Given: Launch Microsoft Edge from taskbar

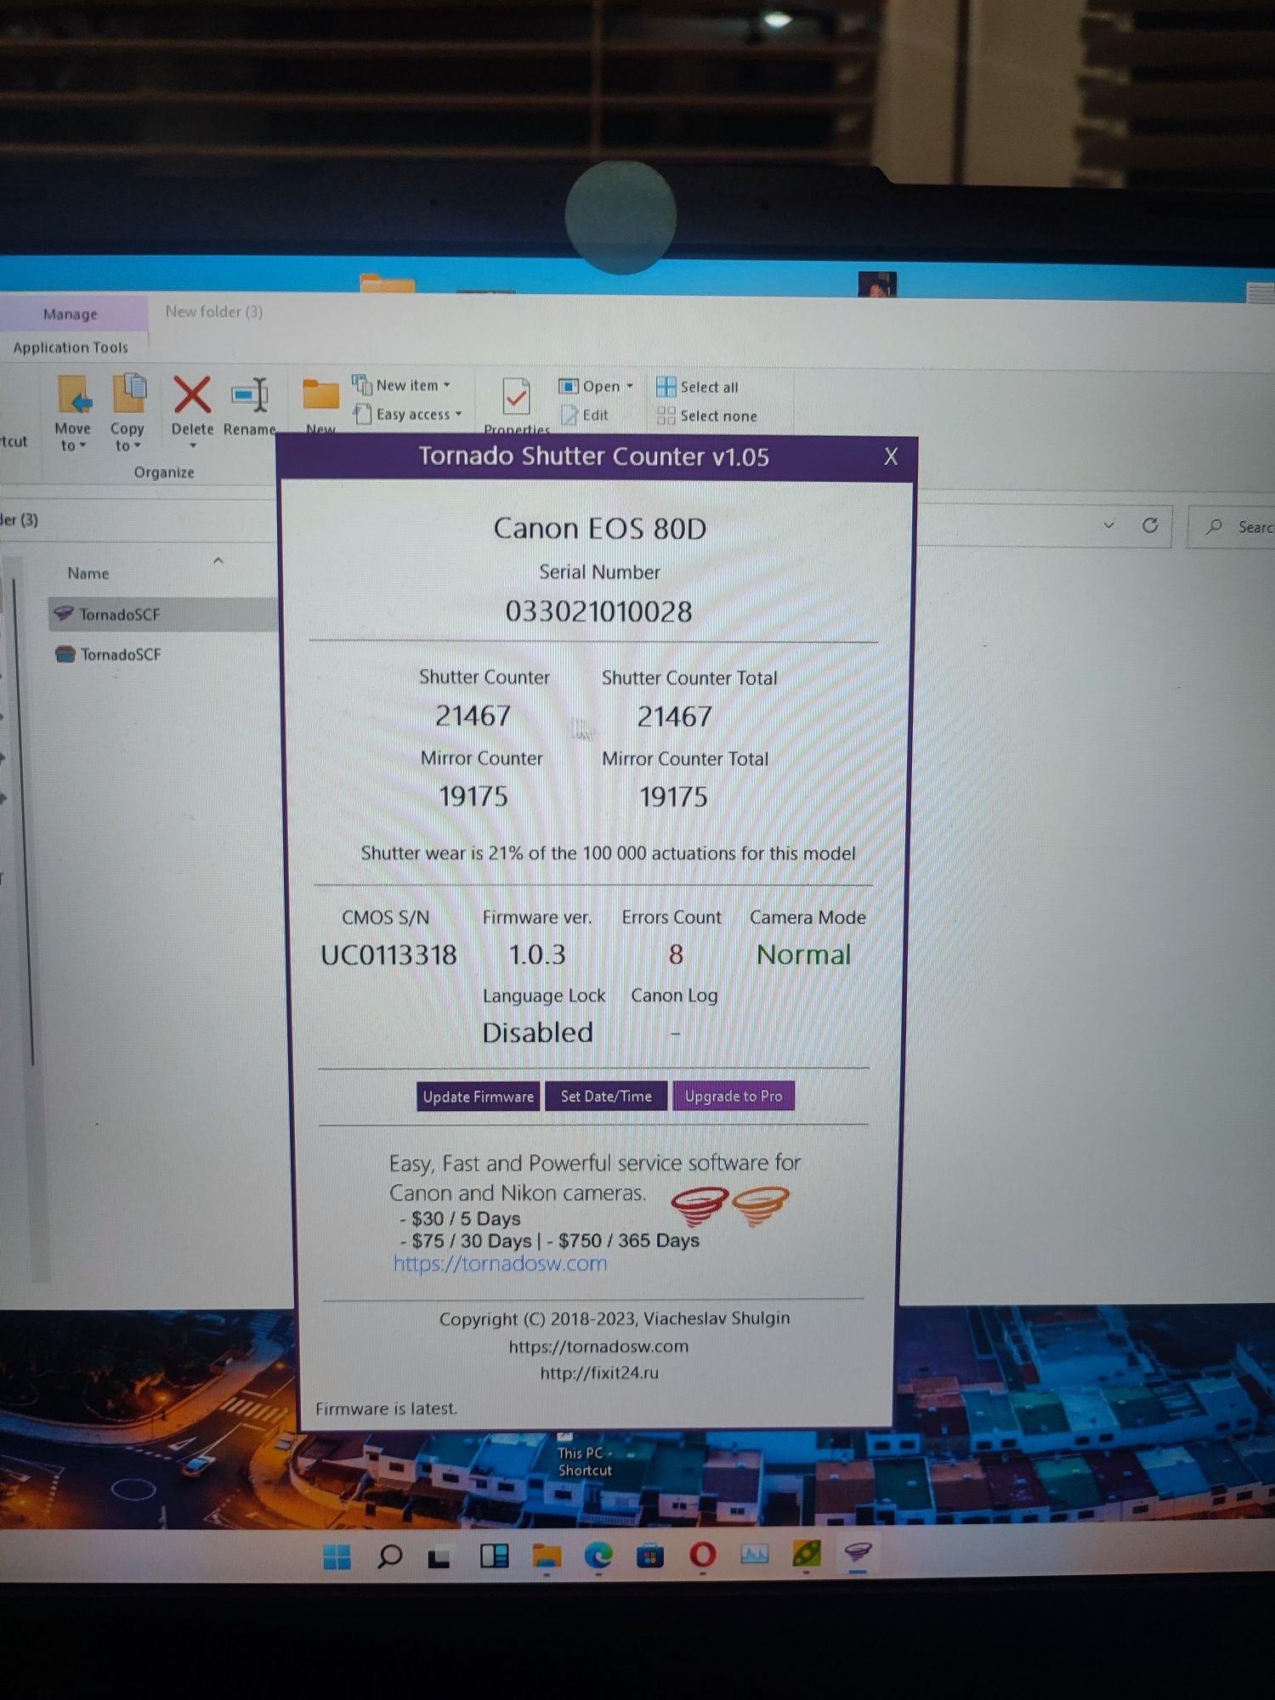Looking at the screenshot, I should [598, 1555].
